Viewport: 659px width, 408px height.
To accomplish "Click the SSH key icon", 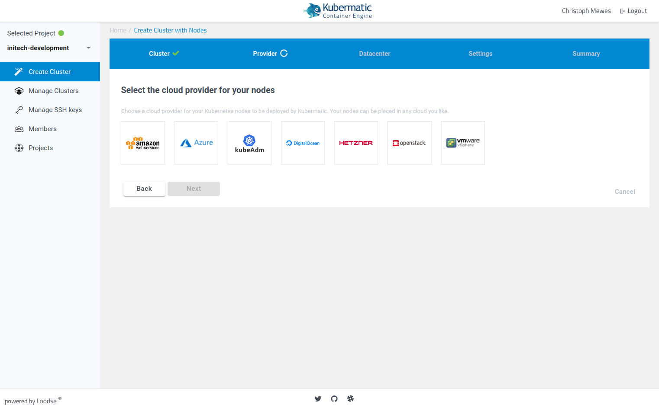I will click(x=19, y=110).
